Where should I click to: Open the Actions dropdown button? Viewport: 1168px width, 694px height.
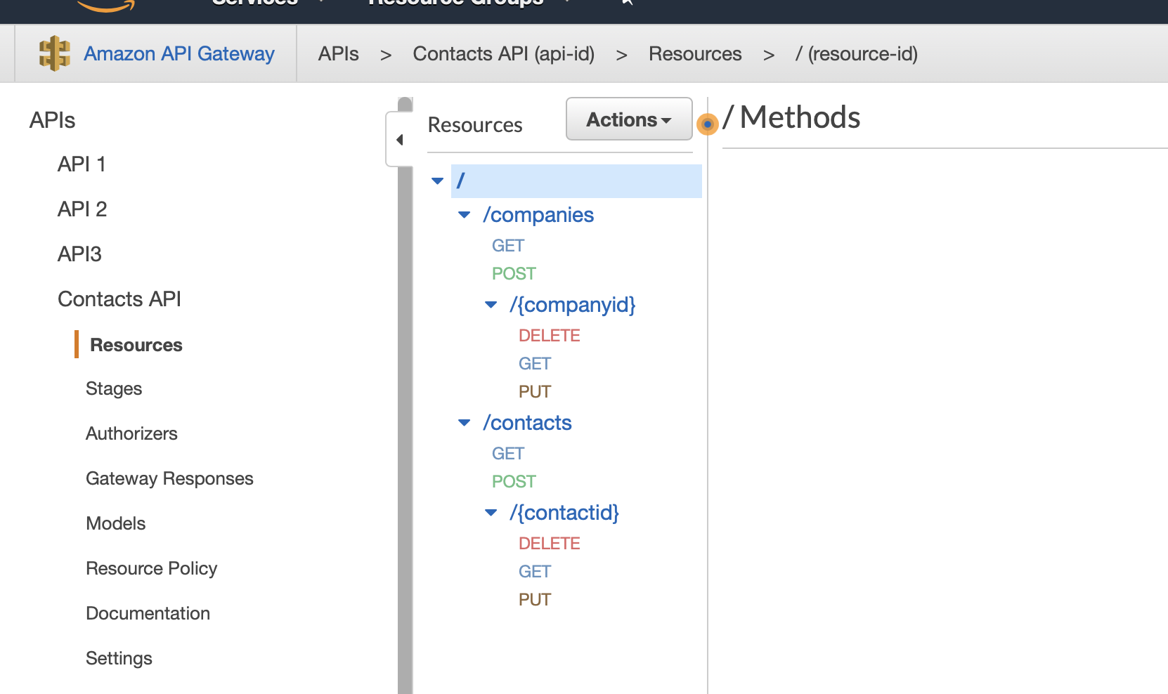(x=629, y=119)
